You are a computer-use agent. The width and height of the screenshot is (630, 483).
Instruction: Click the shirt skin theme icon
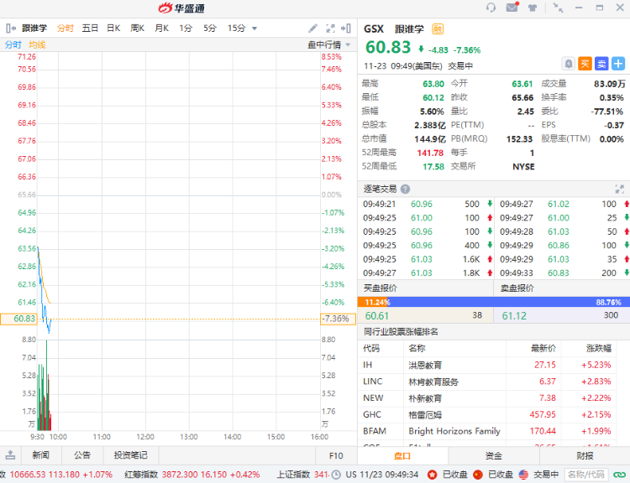click(x=533, y=8)
